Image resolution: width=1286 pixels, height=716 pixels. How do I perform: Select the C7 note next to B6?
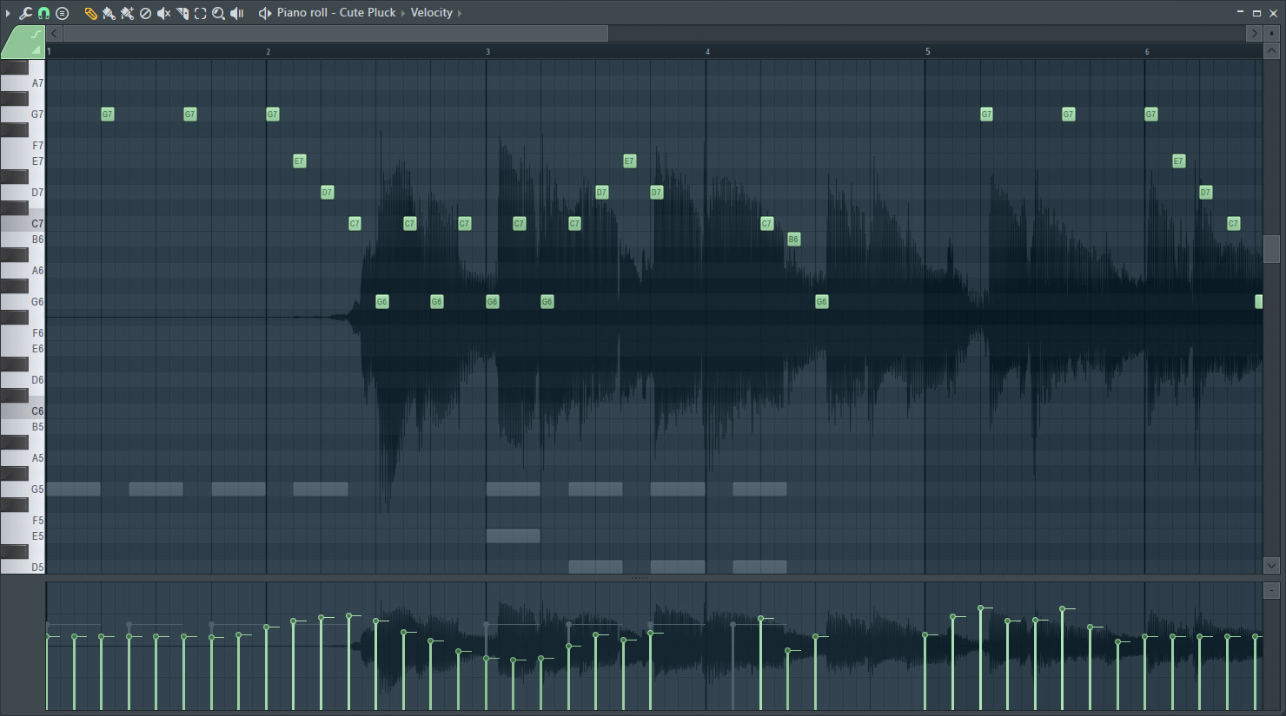tap(766, 224)
